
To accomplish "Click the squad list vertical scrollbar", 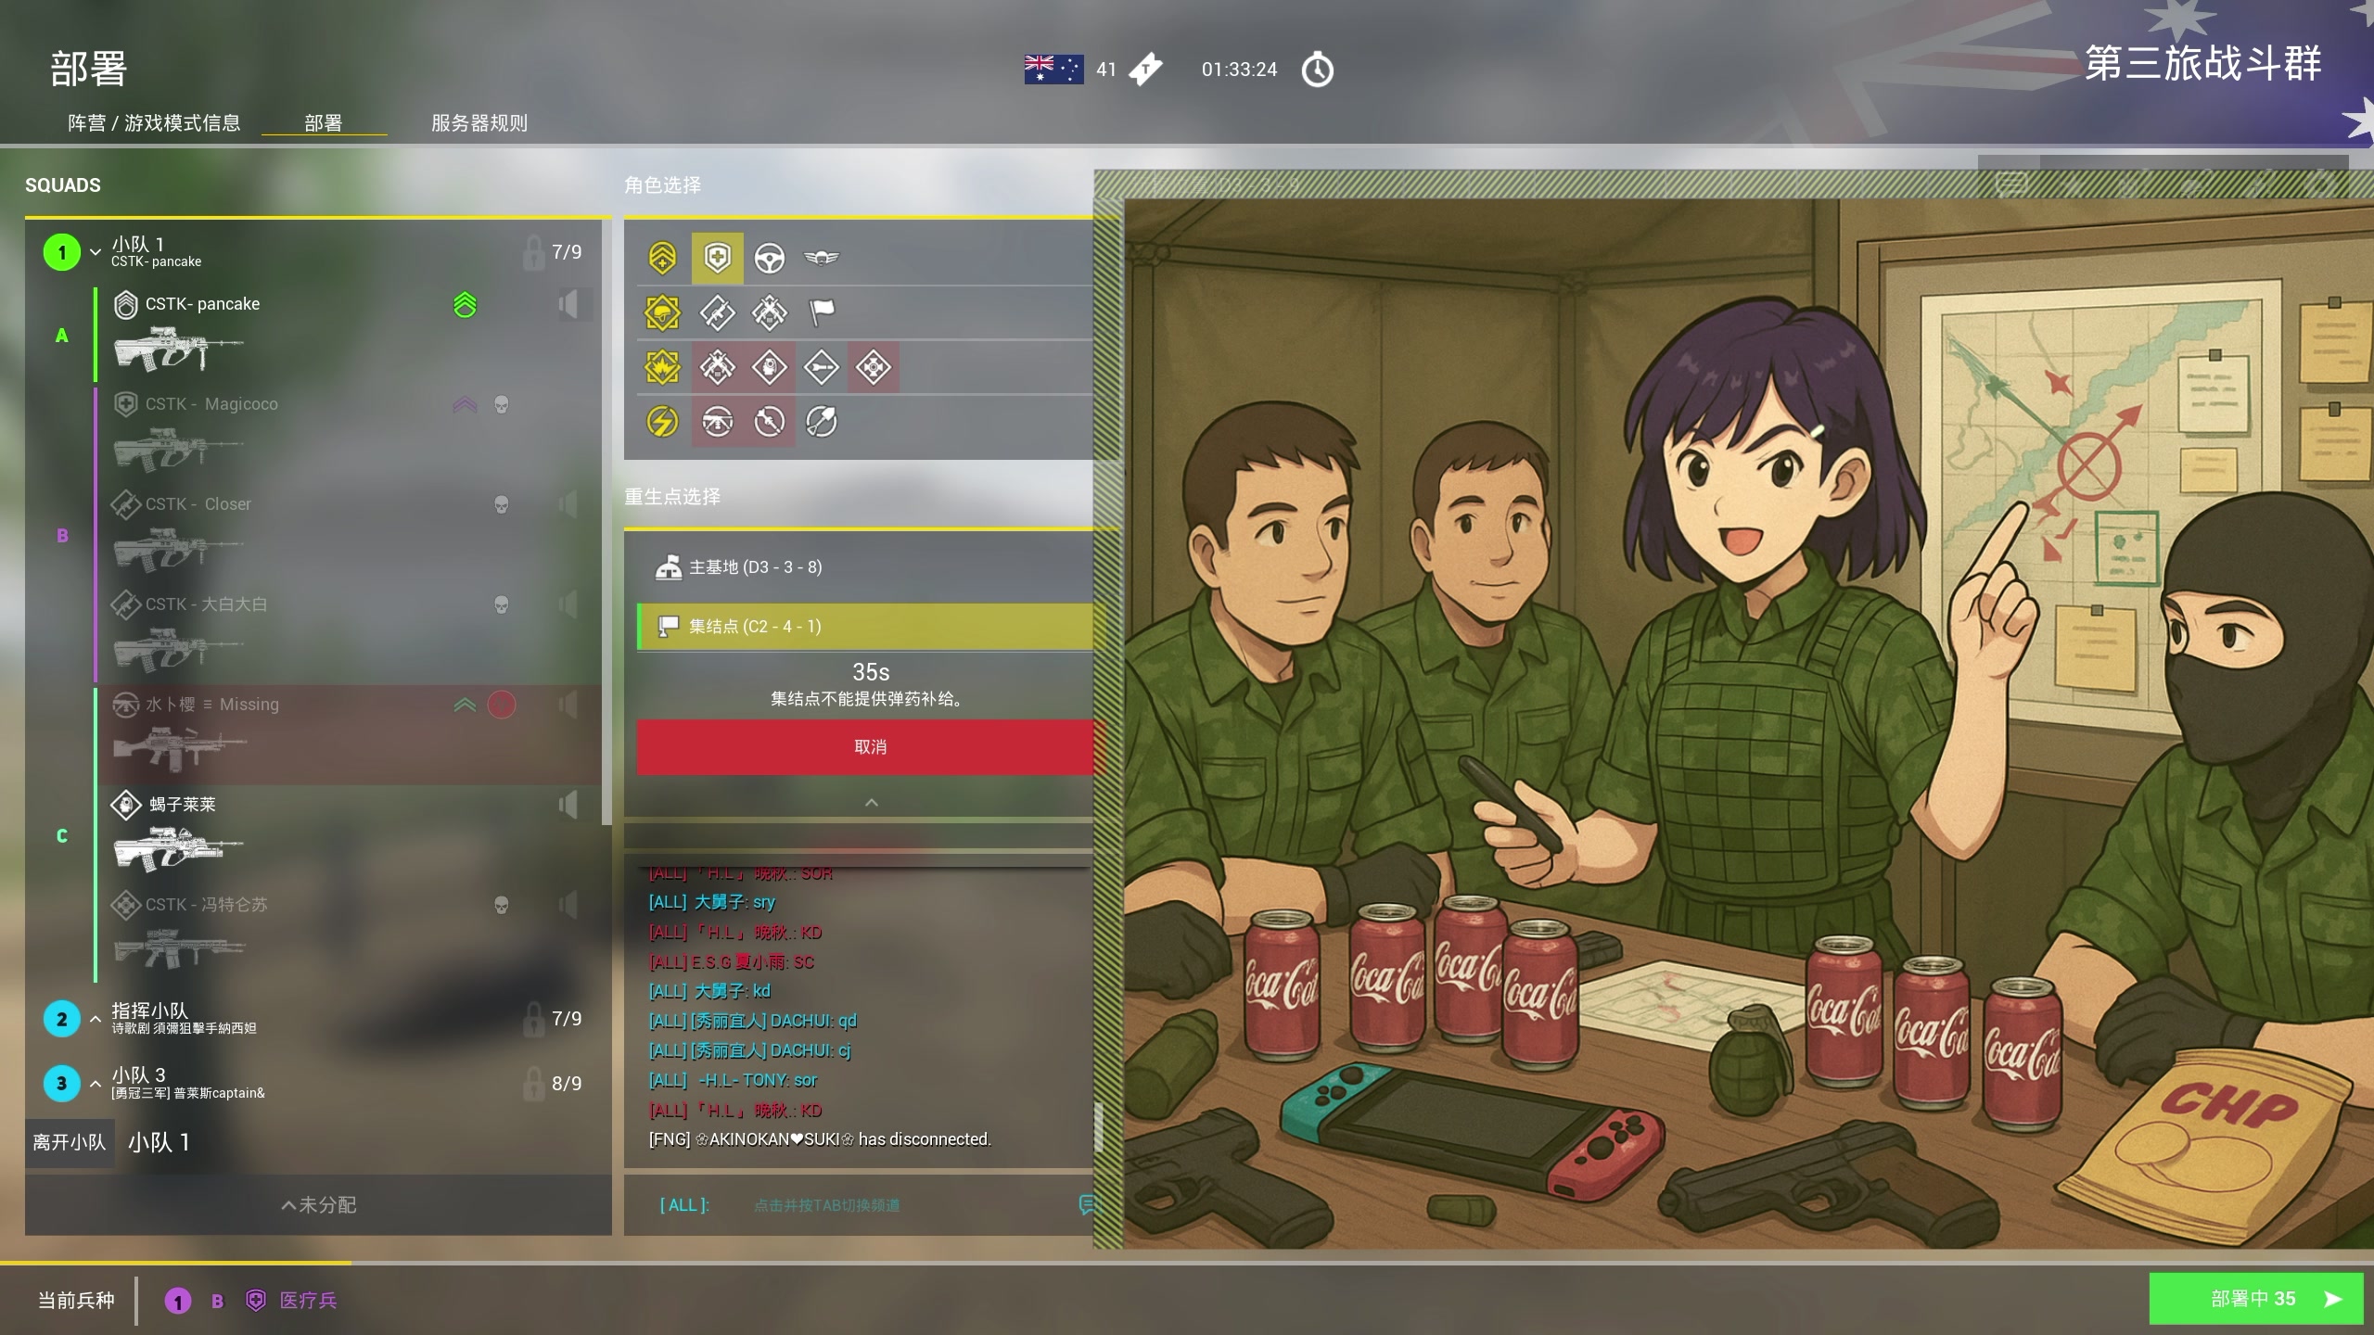I will [x=606, y=521].
